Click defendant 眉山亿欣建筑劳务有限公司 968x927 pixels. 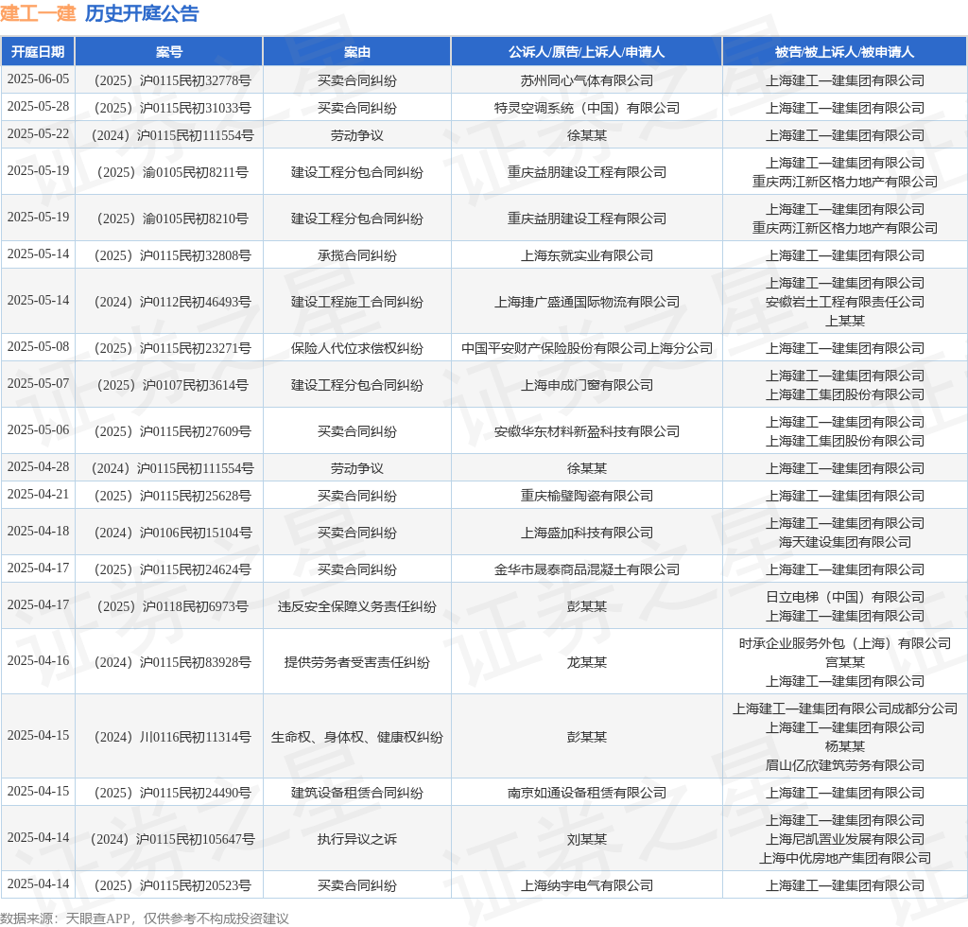click(x=844, y=766)
